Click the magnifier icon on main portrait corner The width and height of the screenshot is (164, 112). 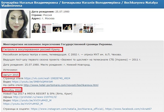(28, 11)
